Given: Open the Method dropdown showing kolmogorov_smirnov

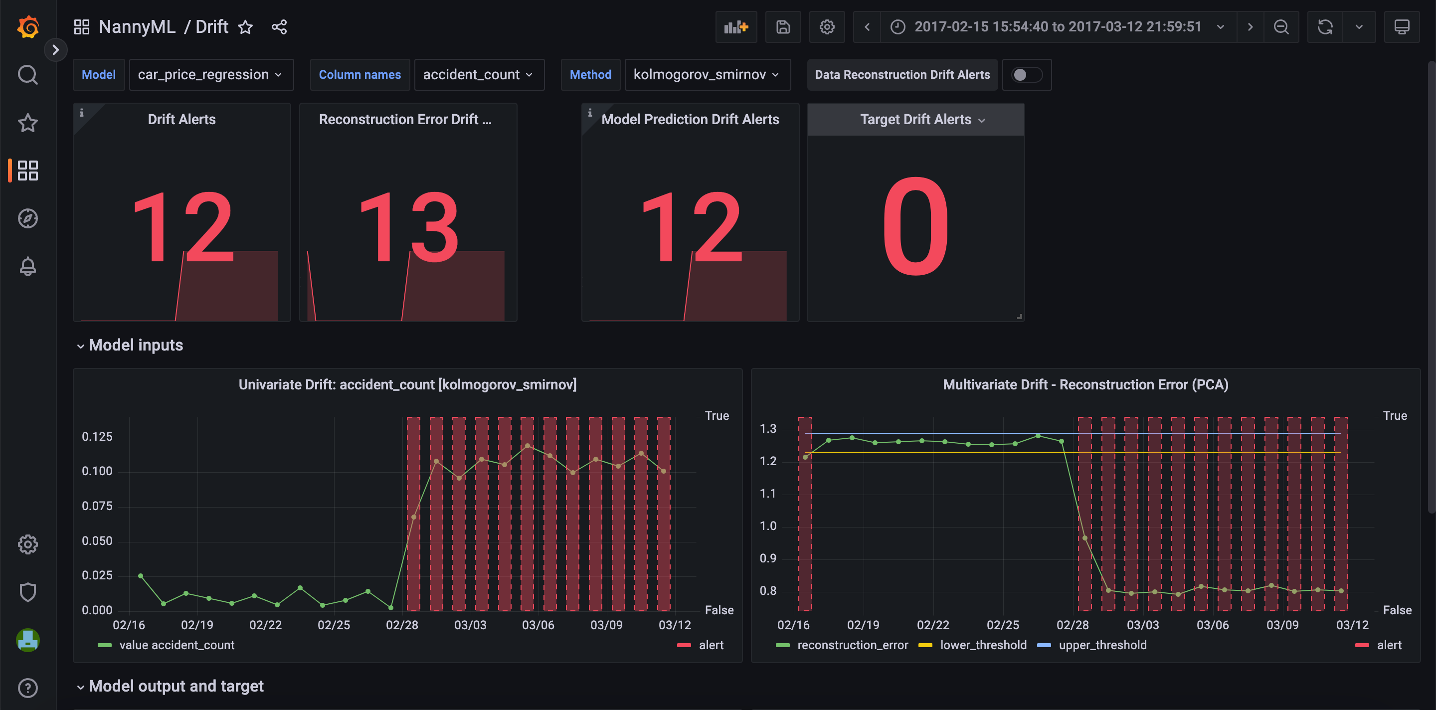Looking at the screenshot, I should click(707, 74).
